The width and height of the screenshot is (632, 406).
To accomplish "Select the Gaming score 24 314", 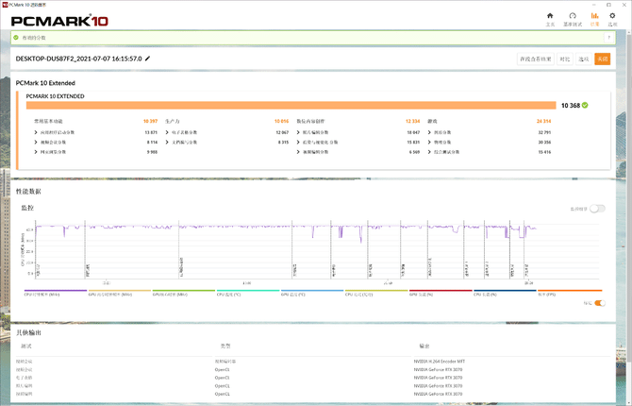I will 543,121.
